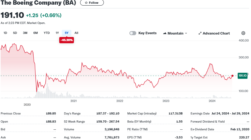Click the Forward Dividend & Yield label

(x=207, y=121)
